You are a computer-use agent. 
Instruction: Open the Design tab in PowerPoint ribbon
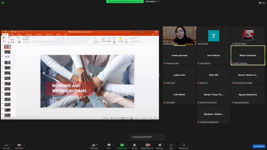tap(19, 35)
